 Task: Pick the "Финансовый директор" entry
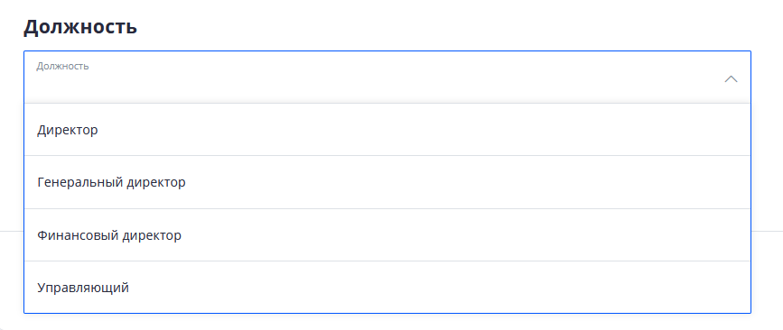(x=387, y=234)
